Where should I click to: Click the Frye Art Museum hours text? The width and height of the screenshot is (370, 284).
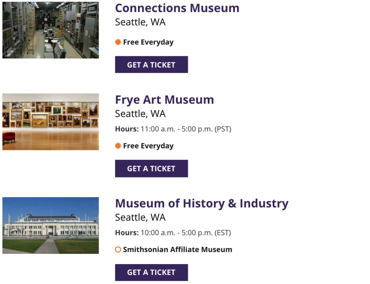click(x=173, y=129)
